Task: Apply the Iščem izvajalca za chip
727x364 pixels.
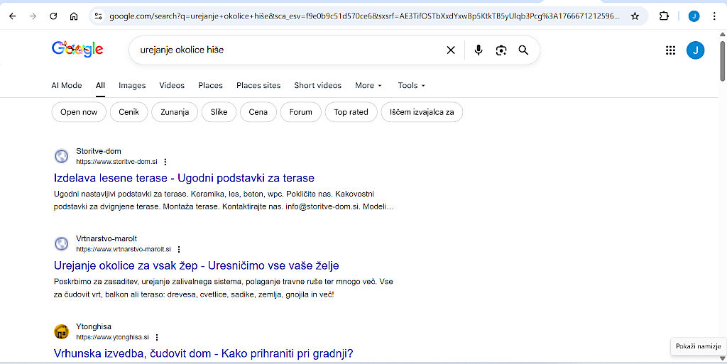Action: pos(422,112)
